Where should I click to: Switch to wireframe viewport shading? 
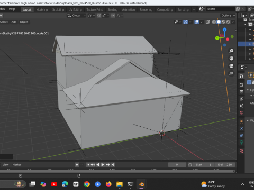click(214, 22)
